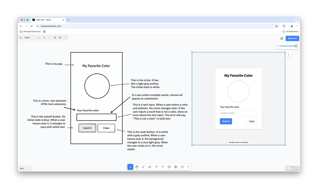Select the Rectangle shape tool

(182, 167)
